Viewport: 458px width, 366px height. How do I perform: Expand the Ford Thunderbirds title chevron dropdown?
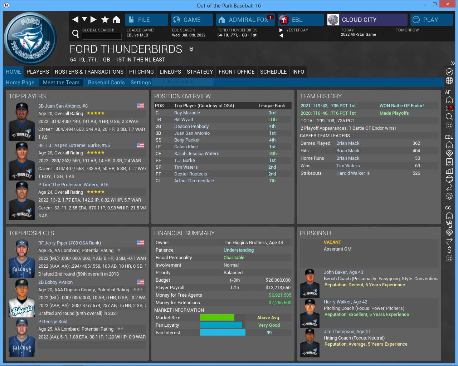click(x=191, y=49)
